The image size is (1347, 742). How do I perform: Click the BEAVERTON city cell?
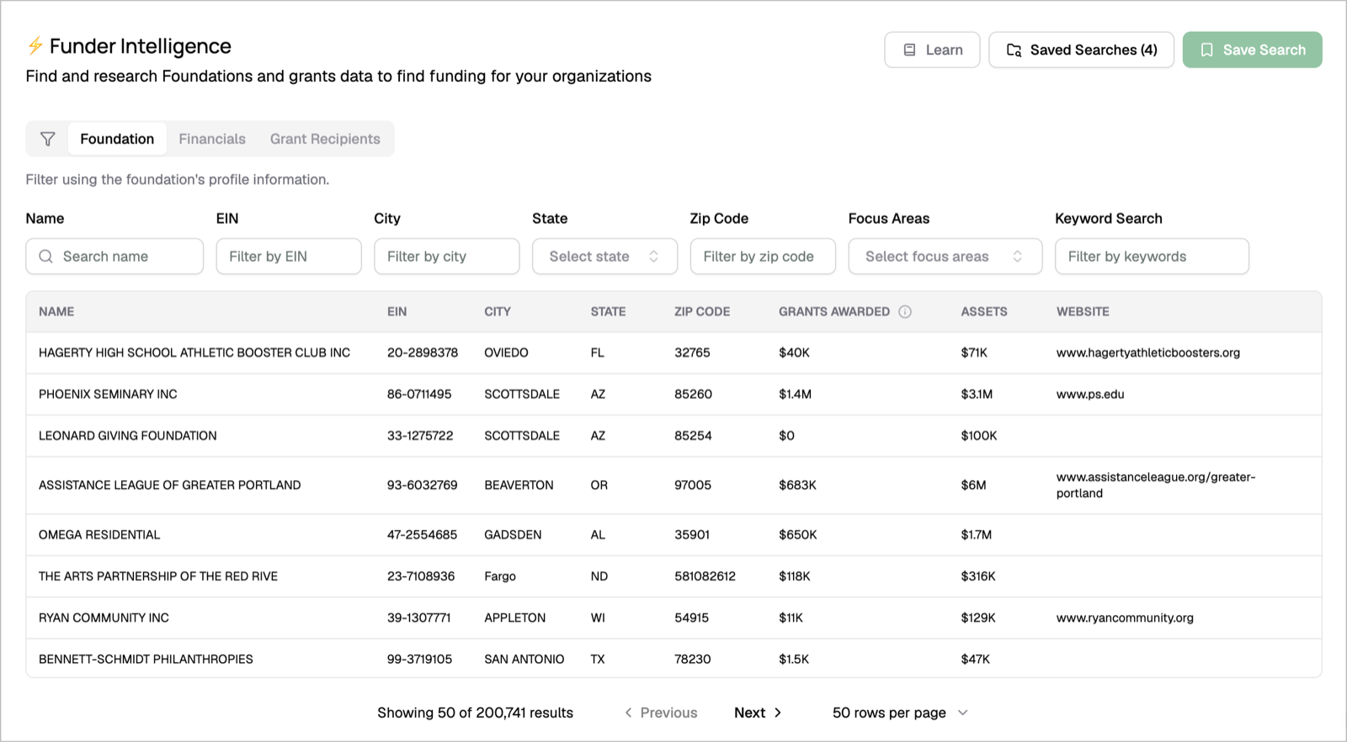point(519,485)
